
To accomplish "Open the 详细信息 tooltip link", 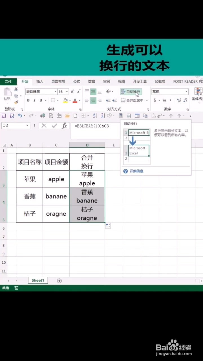I will [136, 171].
